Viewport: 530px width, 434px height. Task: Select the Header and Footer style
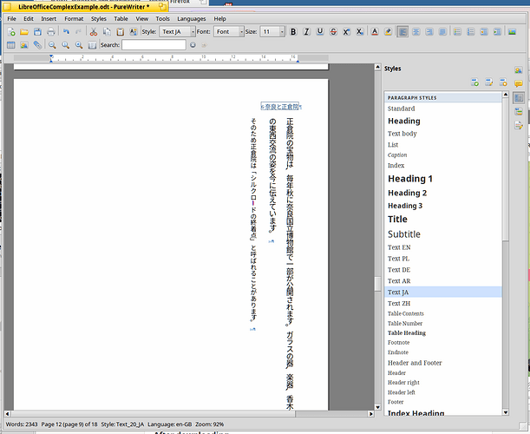(x=443, y=363)
